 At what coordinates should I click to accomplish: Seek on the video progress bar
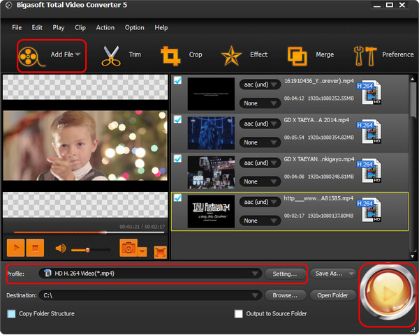(x=89, y=232)
